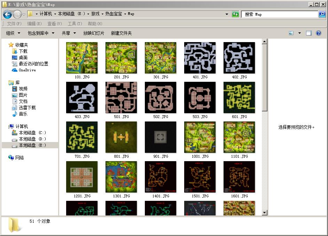Image resolution: width=328 pixels, height=236 pixels.
Task: Open the recent pages dropdown arrow
Action: [24, 14]
